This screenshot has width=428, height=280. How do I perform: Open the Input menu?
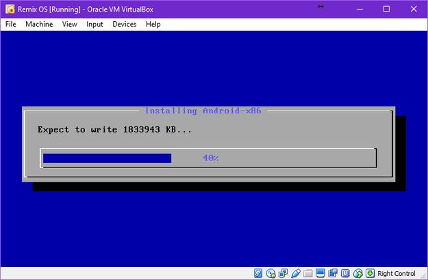(95, 24)
